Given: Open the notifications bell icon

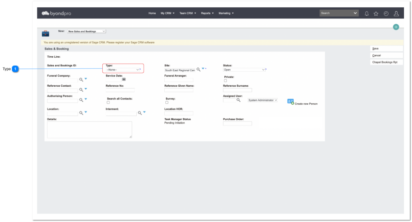Looking at the screenshot, I should (366, 14).
